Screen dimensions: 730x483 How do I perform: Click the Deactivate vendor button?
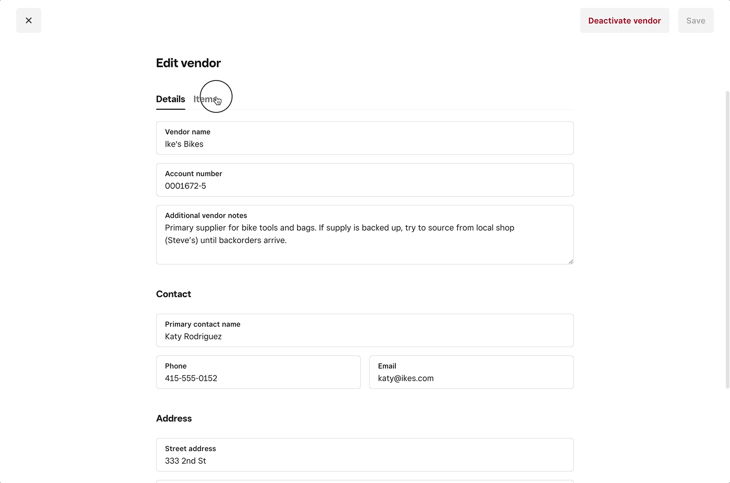(x=624, y=20)
